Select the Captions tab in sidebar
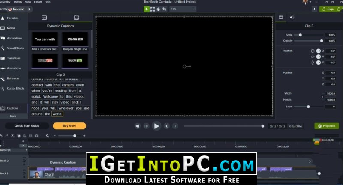This screenshot has width=343, height=185. pyautogui.click(x=12, y=108)
